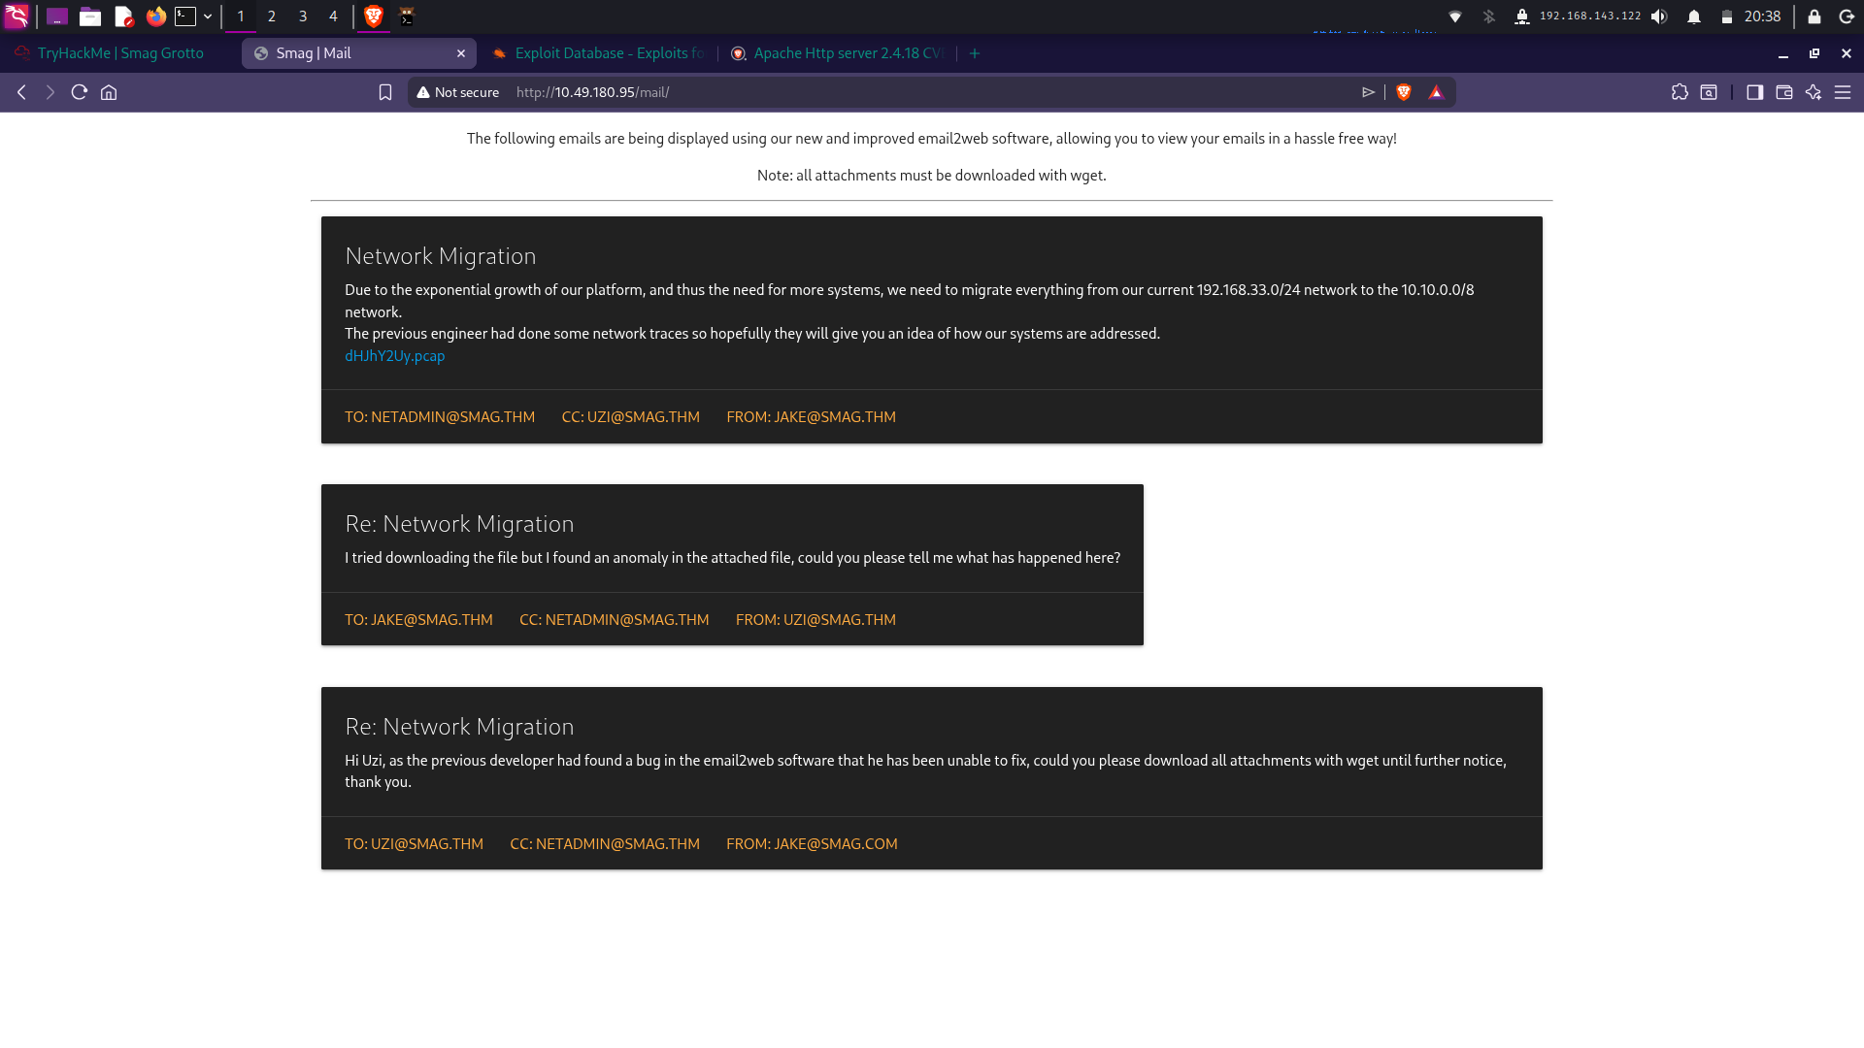The width and height of the screenshot is (1864, 1048).
Task: Switch to the Exploit Database tab
Action: tap(600, 53)
